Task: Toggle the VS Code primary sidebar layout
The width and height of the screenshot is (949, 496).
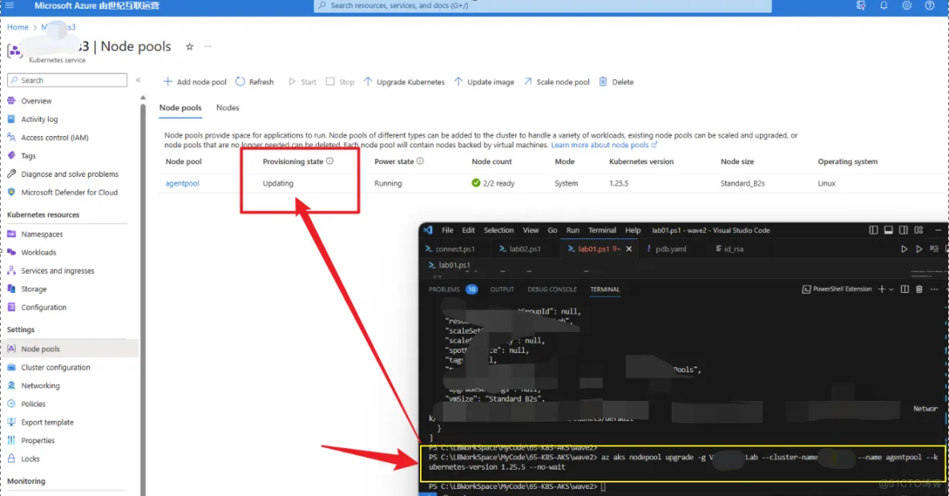Action: pos(874,230)
